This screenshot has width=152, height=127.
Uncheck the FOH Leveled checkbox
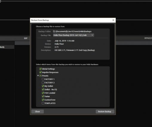point(43,93)
